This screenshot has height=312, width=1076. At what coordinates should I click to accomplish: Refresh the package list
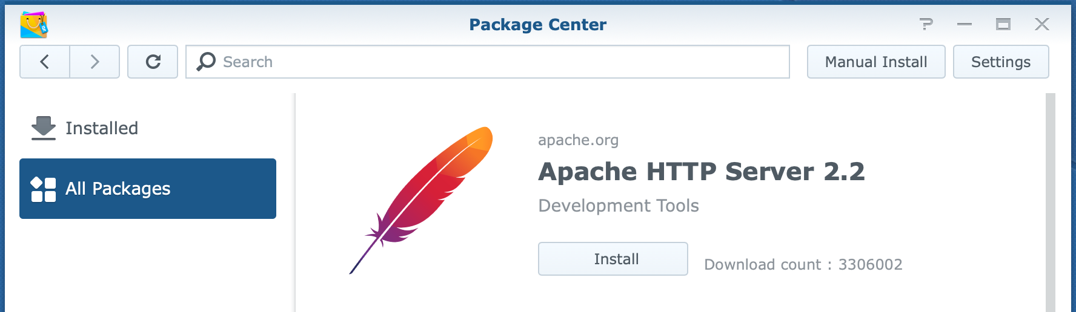click(153, 62)
